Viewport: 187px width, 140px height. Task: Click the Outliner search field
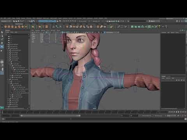(x=18, y=35)
